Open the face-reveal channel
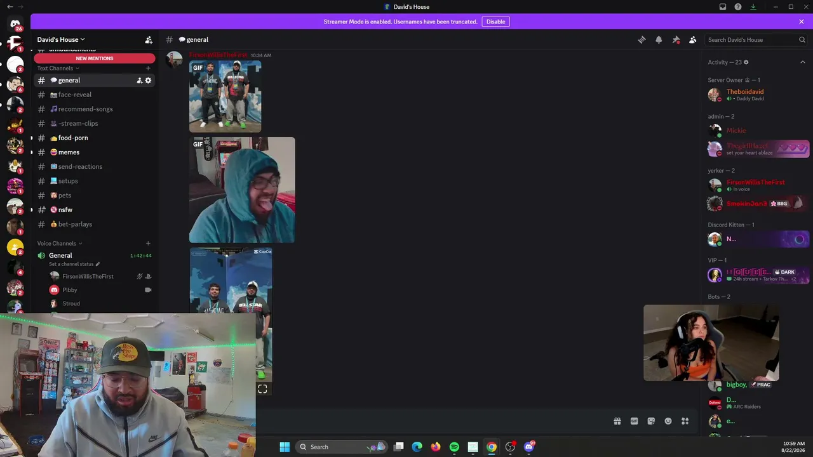813x457 pixels. click(x=95, y=95)
